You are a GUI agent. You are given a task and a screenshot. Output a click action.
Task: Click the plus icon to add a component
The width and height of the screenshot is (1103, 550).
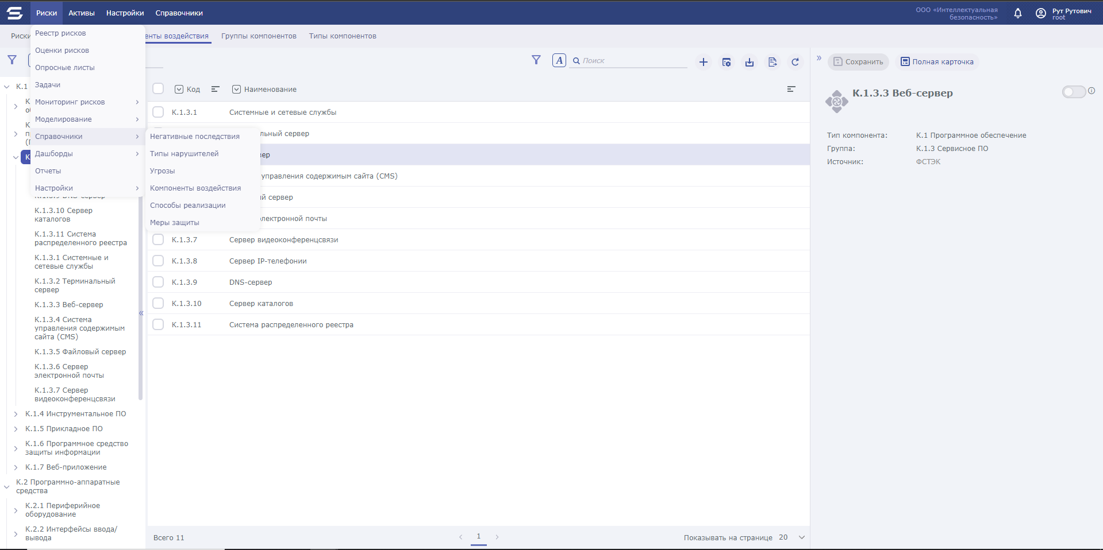point(704,62)
